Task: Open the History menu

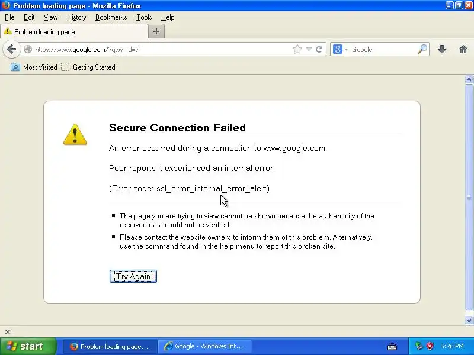Action: [x=76, y=17]
